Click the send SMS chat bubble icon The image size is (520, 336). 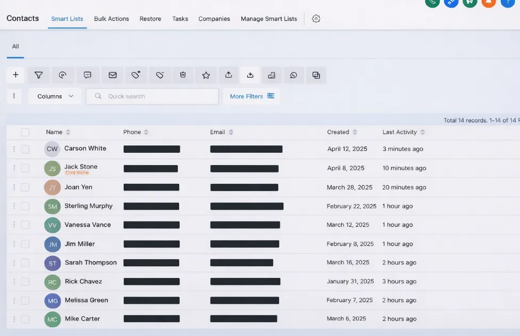[88, 75]
